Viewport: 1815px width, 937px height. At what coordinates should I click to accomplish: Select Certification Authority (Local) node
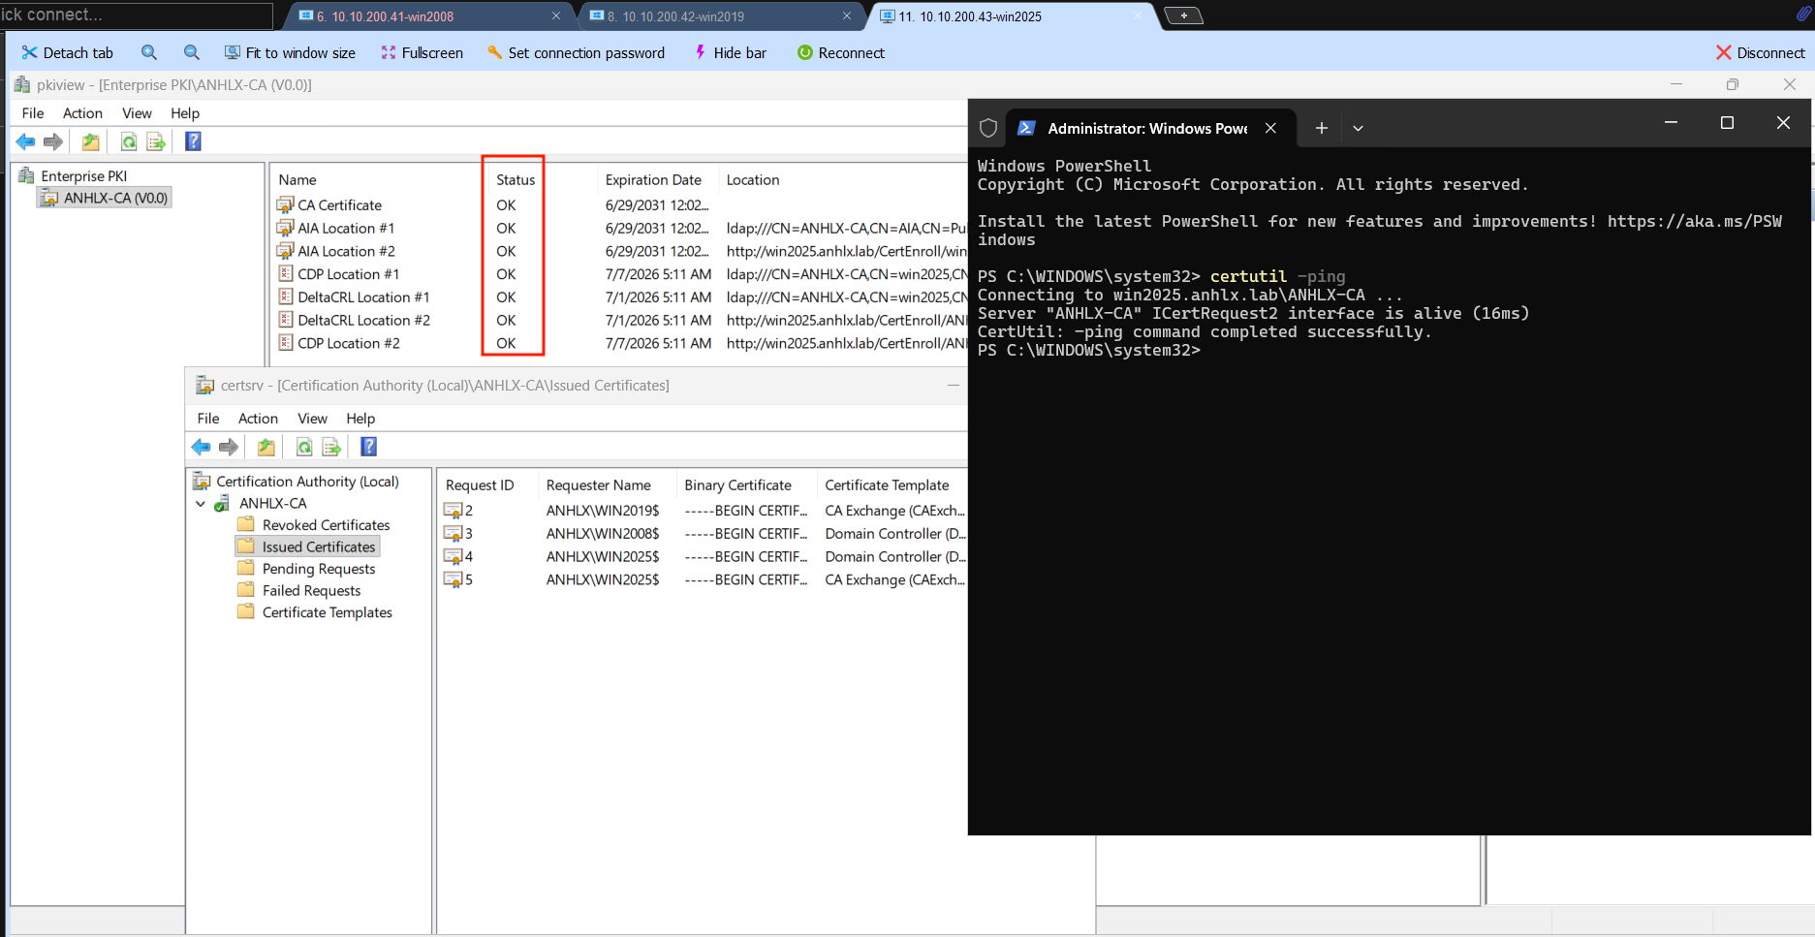296,482
